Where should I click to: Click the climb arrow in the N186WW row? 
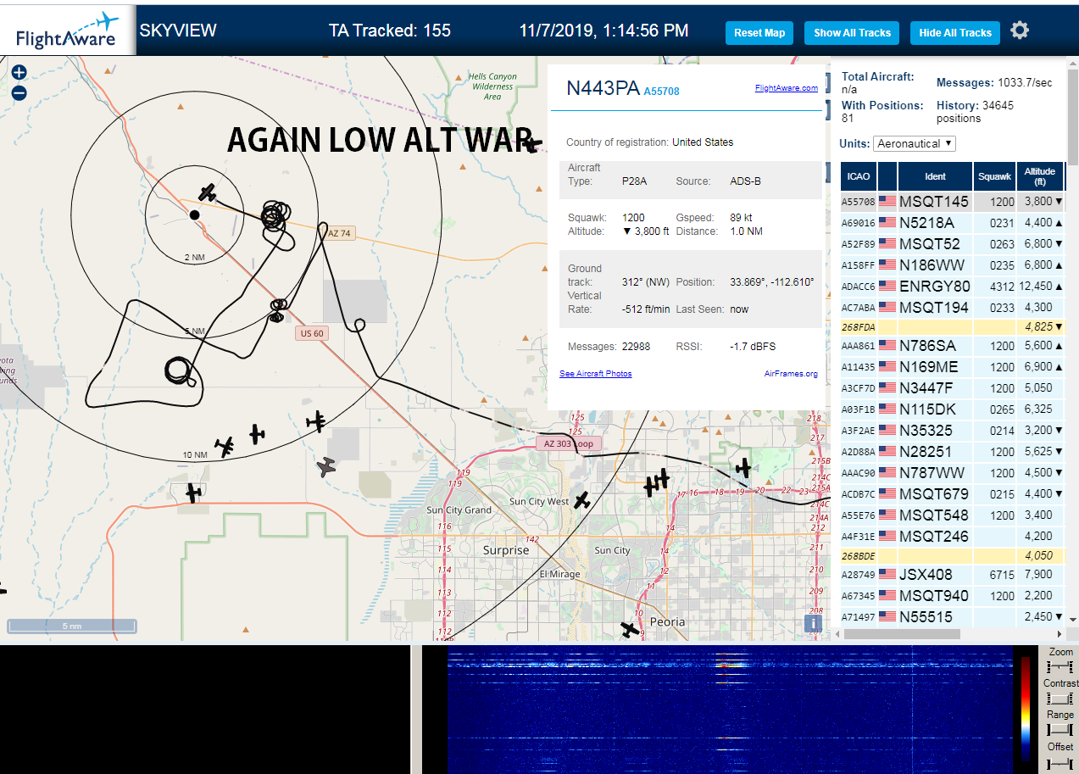[1059, 265]
